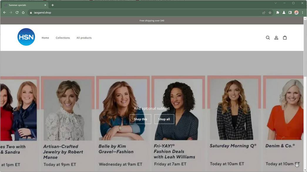
Task: Open All products in site navigation
Action: pos(84,38)
